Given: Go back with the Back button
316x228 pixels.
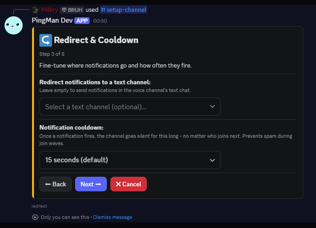Looking at the screenshot, I should tap(55, 184).
